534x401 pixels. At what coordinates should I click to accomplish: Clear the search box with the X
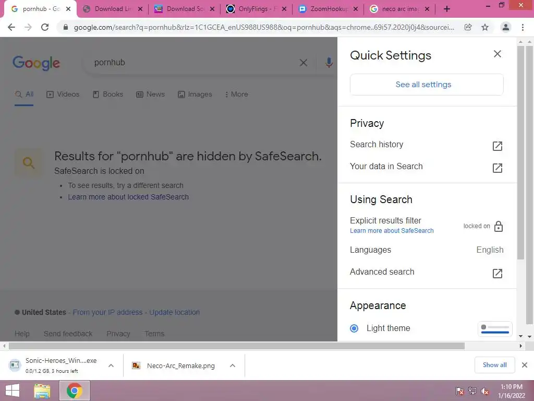point(304,63)
